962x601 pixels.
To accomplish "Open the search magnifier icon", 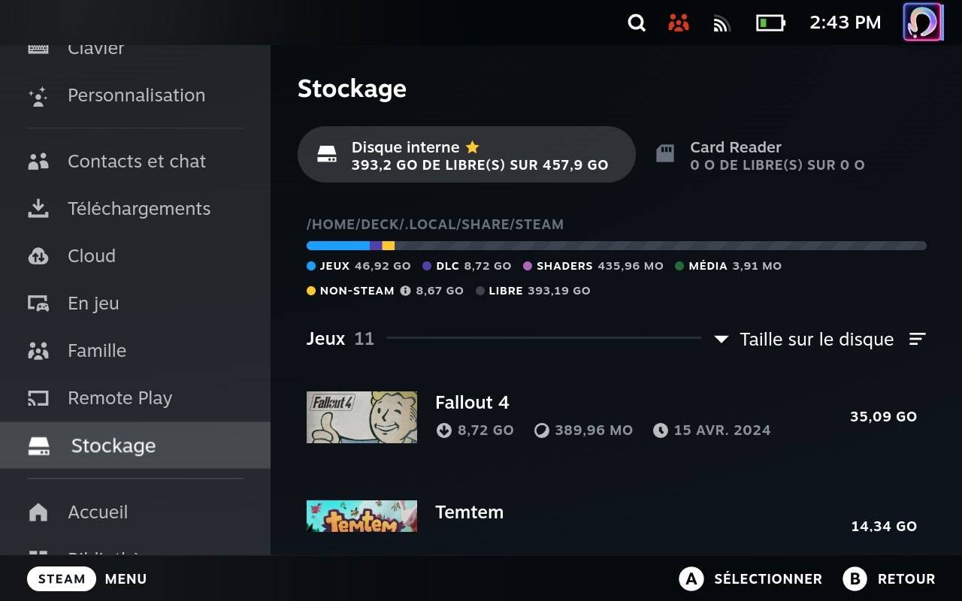I will point(637,23).
